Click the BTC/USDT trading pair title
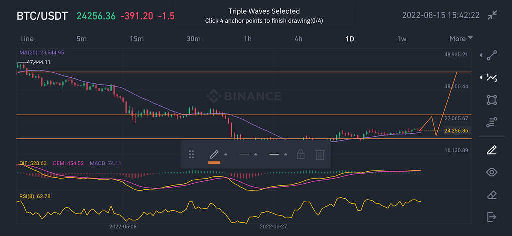 pos(42,16)
